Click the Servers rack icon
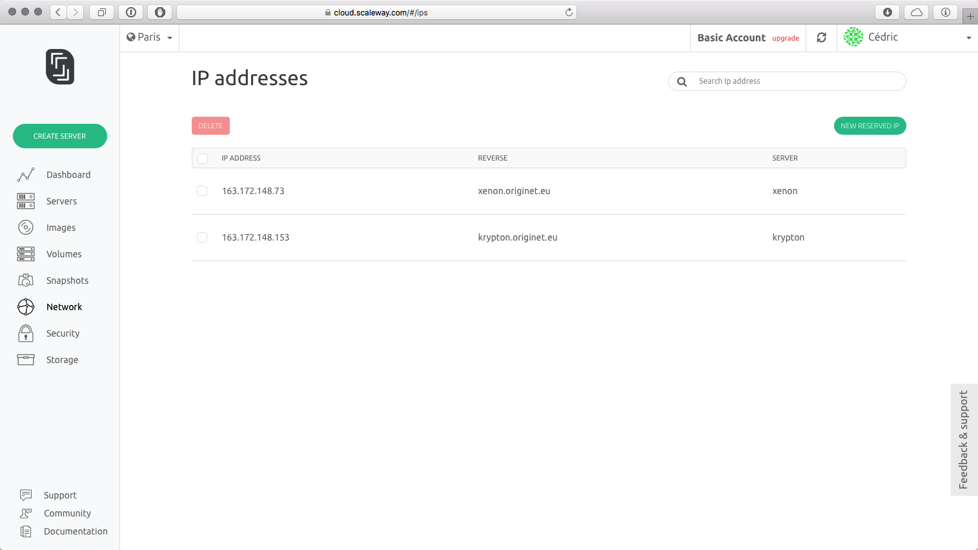 point(26,201)
